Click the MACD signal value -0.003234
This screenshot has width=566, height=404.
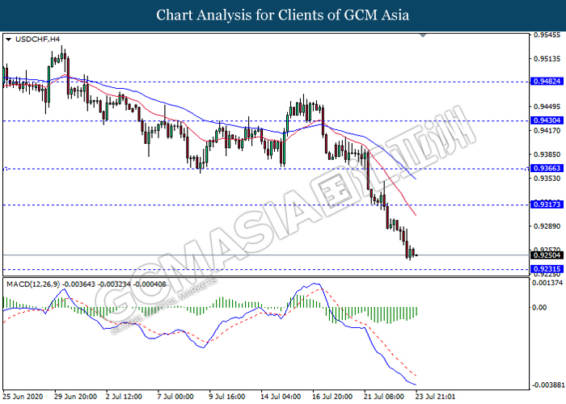115,284
